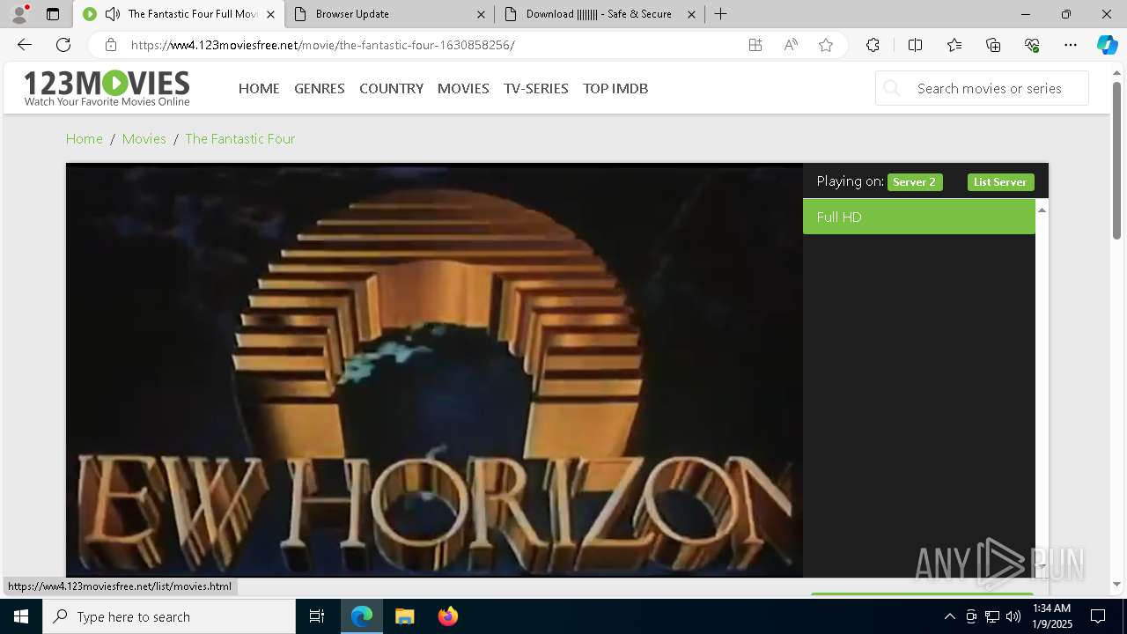
Task: Open split screen view
Action: [915, 45]
